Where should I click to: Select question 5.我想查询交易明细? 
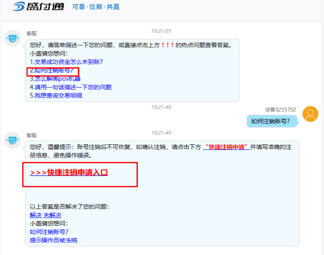(56, 95)
